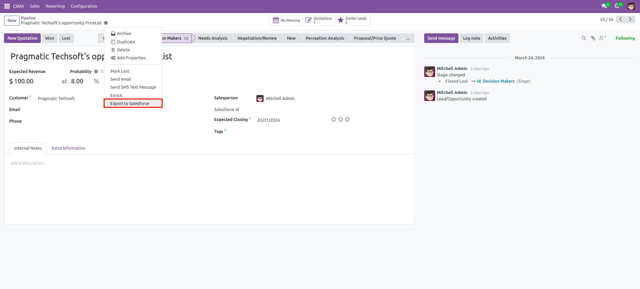Select Archive from the action menu
This screenshot has width=640, height=289.
(133, 34)
